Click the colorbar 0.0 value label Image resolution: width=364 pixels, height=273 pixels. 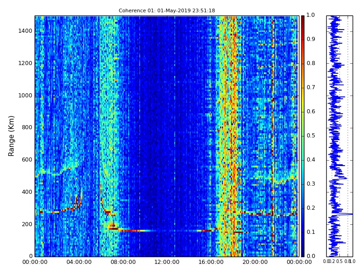point(311,256)
